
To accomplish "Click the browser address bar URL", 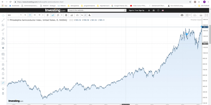I will (x=40, y=2).
